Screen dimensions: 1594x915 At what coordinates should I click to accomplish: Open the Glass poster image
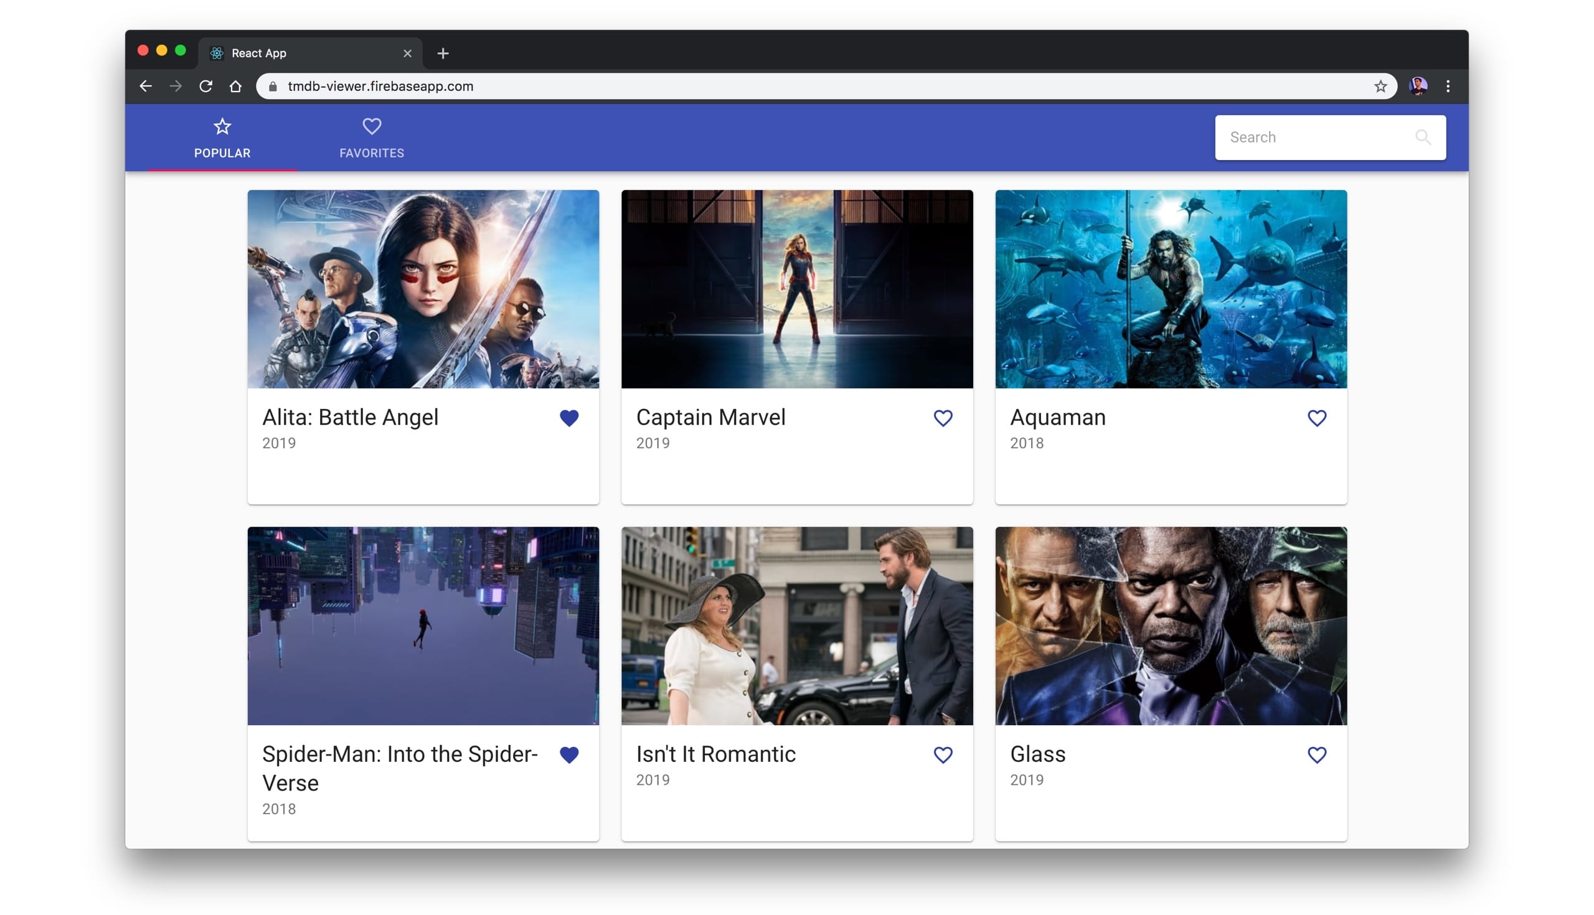[1171, 626]
